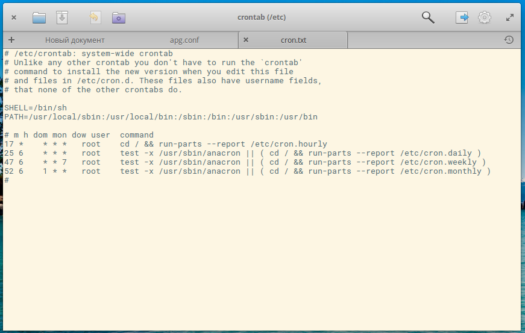
Task: Maximize the editor window
Action: point(510,17)
